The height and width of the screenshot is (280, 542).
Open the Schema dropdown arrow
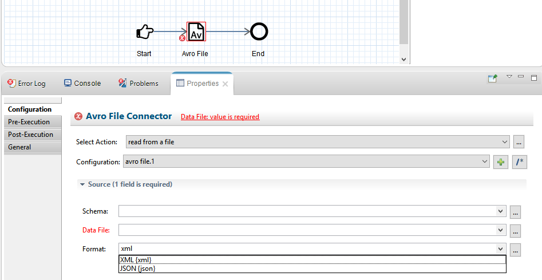pyautogui.click(x=501, y=211)
